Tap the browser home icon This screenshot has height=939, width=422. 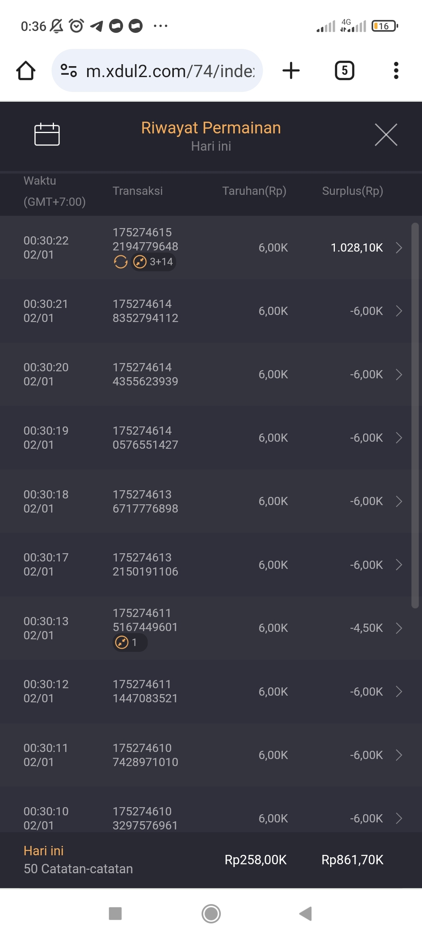pyautogui.click(x=26, y=71)
